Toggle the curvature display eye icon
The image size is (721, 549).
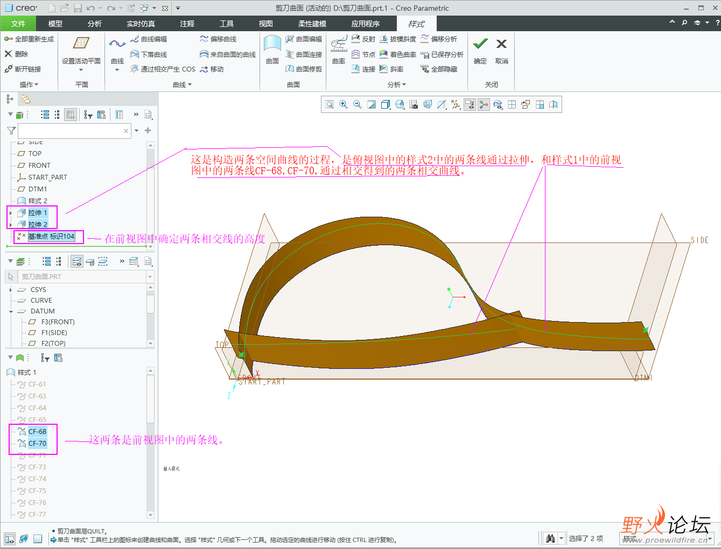pos(498,104)
